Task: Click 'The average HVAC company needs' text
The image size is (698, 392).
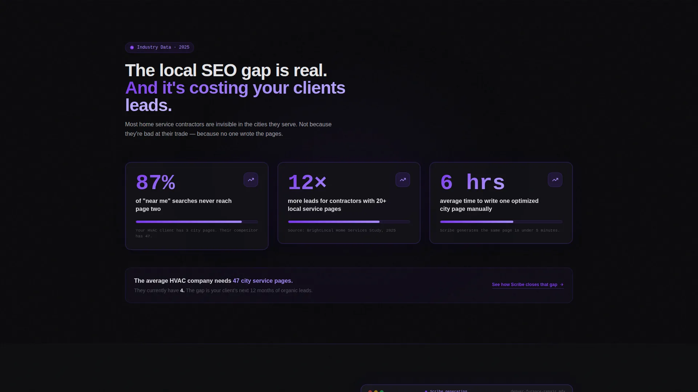Action: [x=183, y=281]
